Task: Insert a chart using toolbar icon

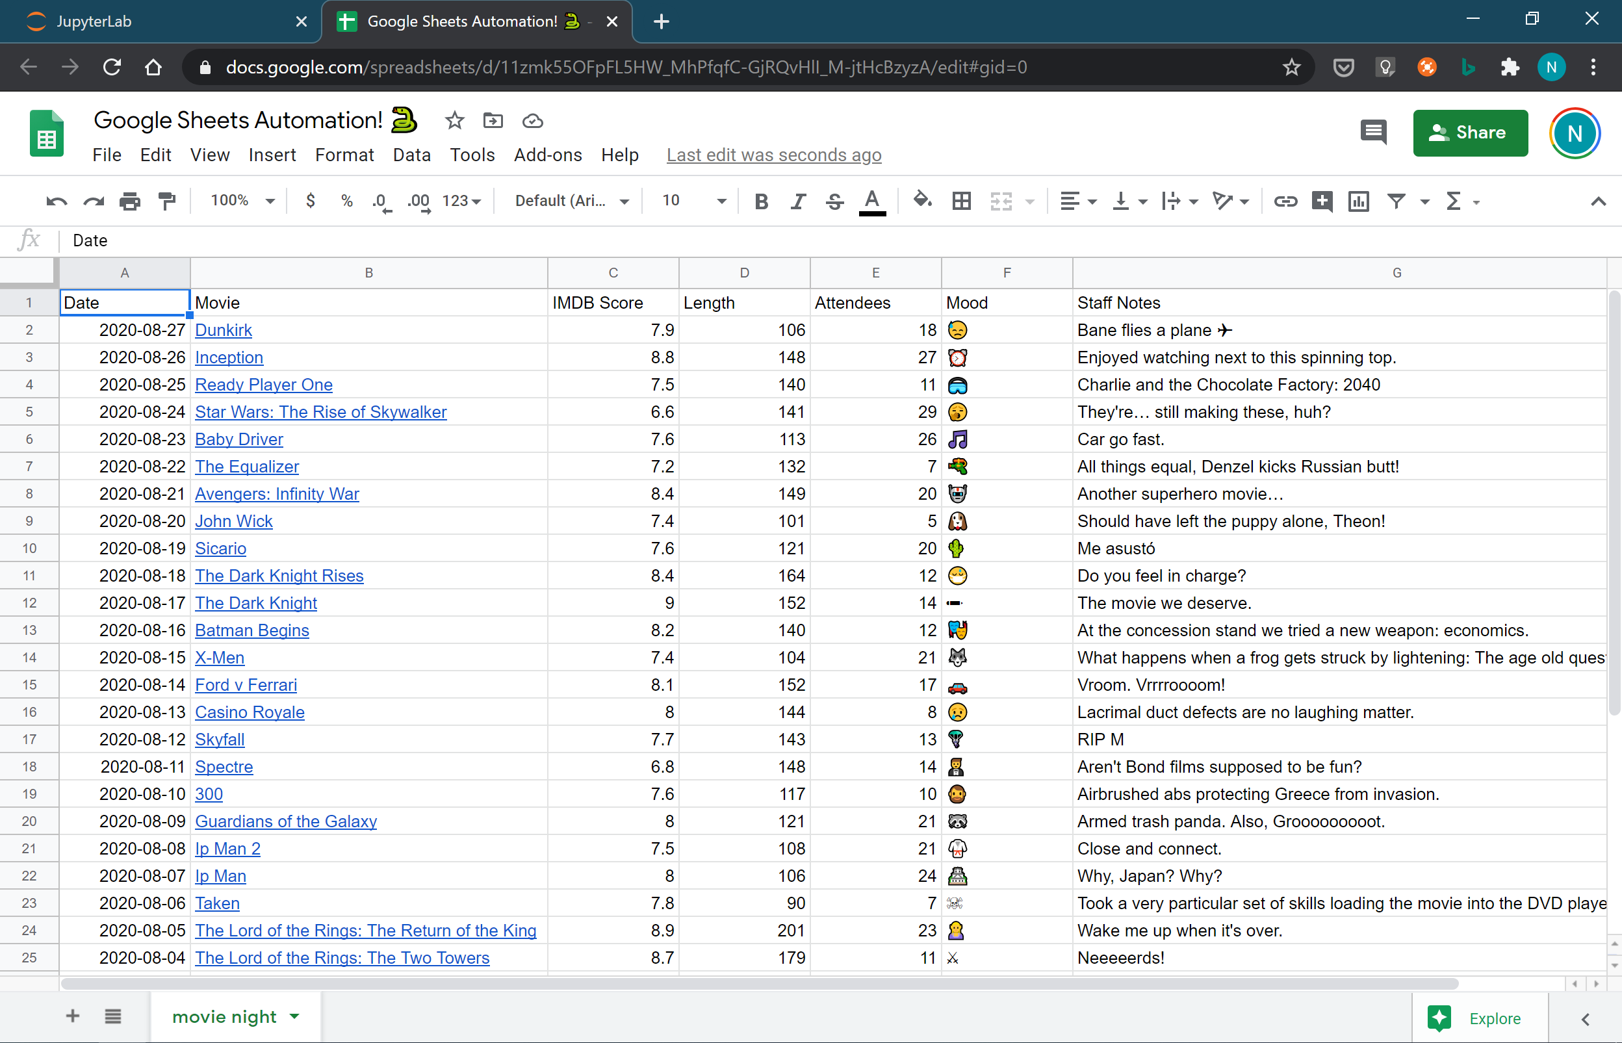Action: click(1358, 201)
